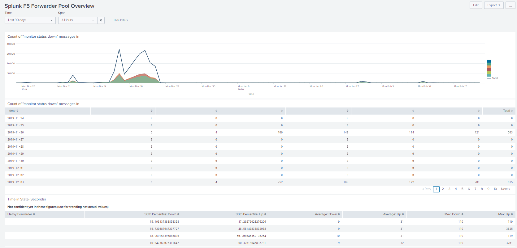
Task: Click the Mon Dec 16 chart axis label
Action: 136,86
